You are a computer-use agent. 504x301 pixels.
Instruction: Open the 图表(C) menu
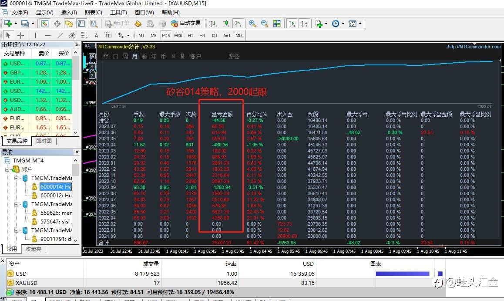click(93, 13)
